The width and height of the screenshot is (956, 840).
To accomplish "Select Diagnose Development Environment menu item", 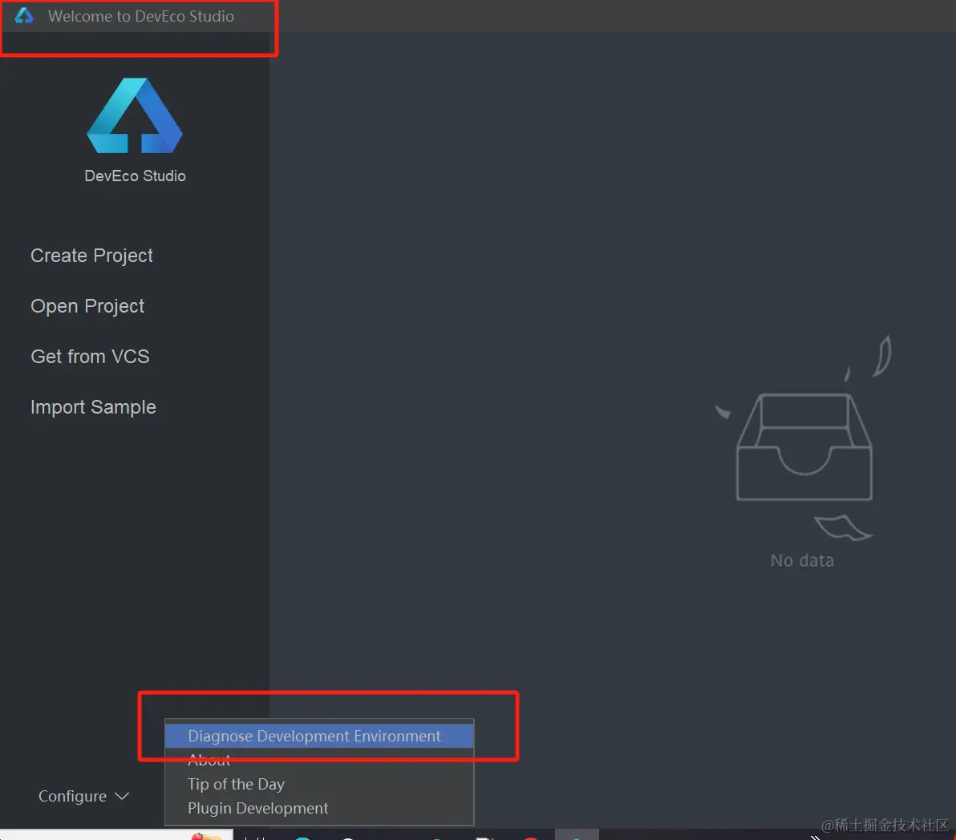I will [x=319, y=736].
